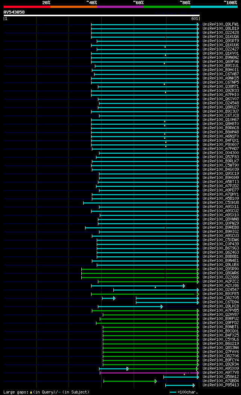Open UniRef100_A5BTI3 hit
The width and height of the screenshot is (241, 395).
pos(221,182)
